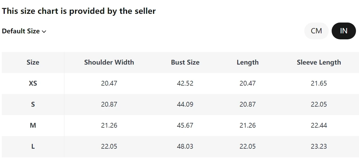
Task: Select the M sleeve length 22.44
Action: click(x=319, y=126)
